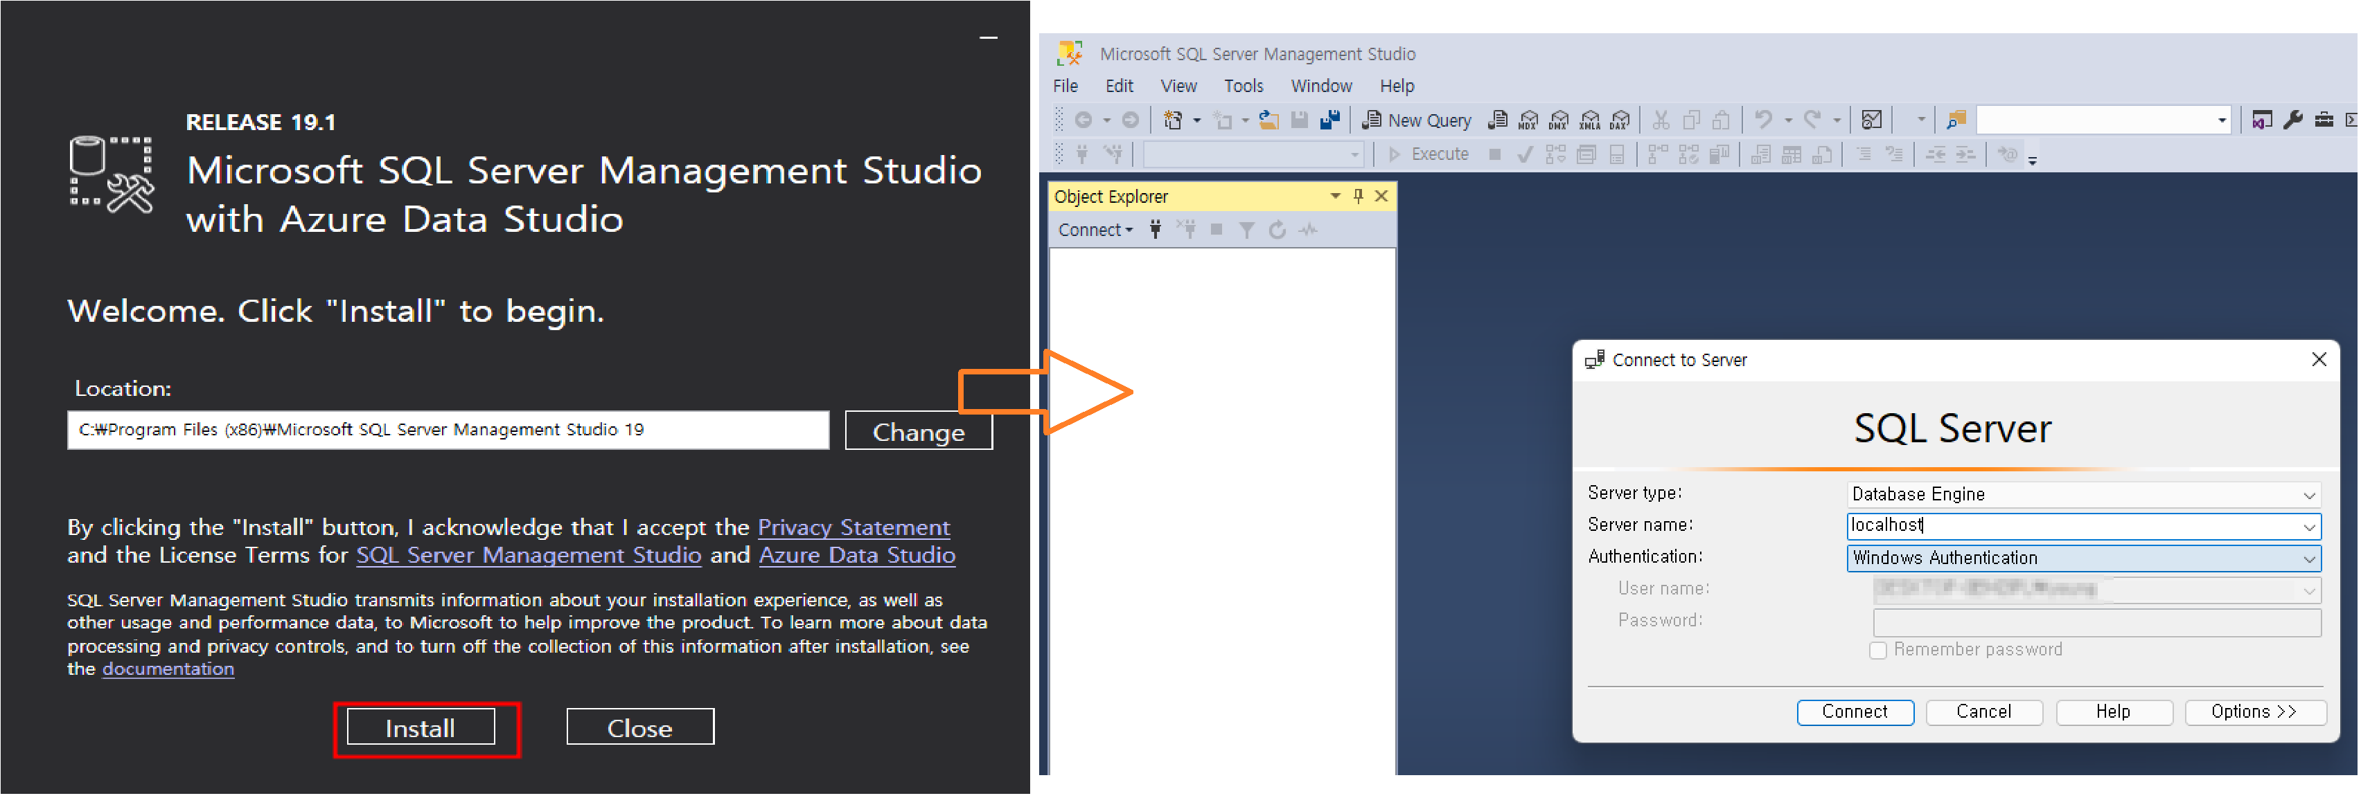The width and height of the screenshot is (2361, 807).
Task: Expand the Server type dropdown
Action: (x=2309, y=496)
